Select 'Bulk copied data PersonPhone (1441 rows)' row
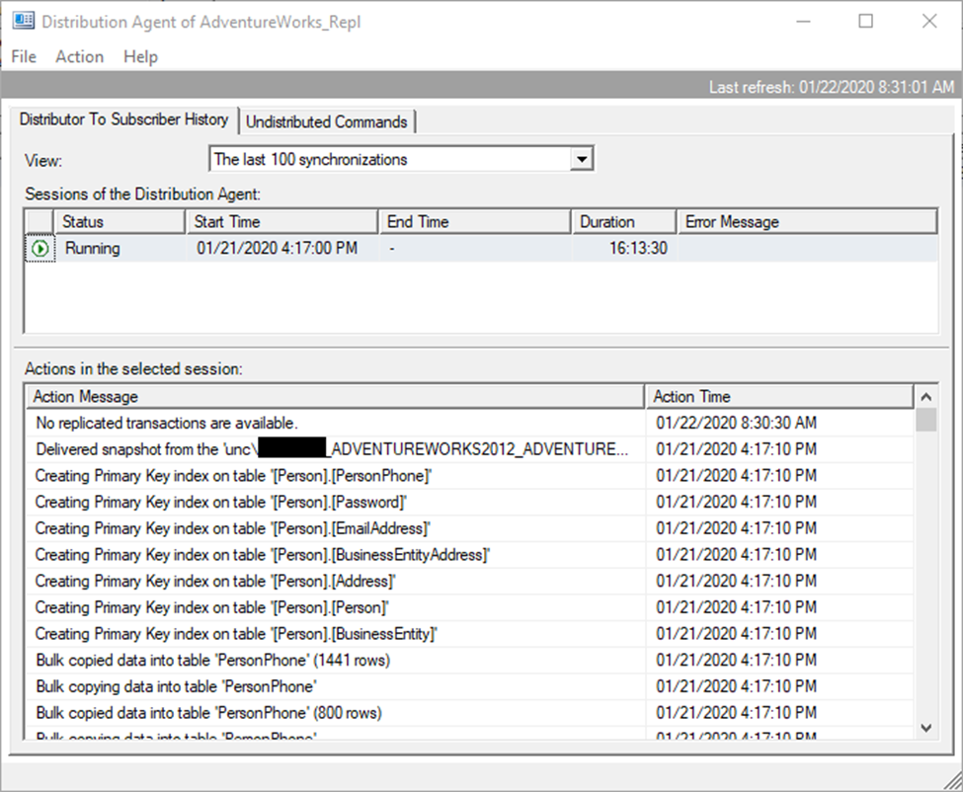This screenshot has width=963, height=792. tap(470, 661)
